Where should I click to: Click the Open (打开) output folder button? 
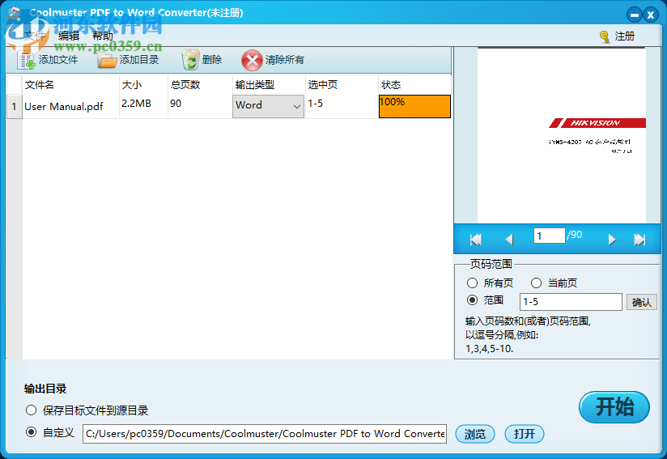524,434
